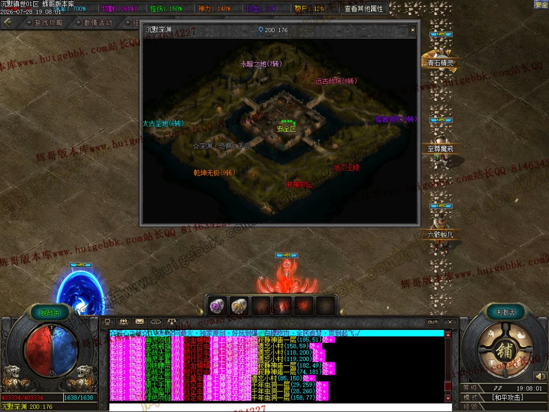Select 太古圣地(6转) map label
The height and width of the screenshot is (412, 549).
[x=163, y=123]
